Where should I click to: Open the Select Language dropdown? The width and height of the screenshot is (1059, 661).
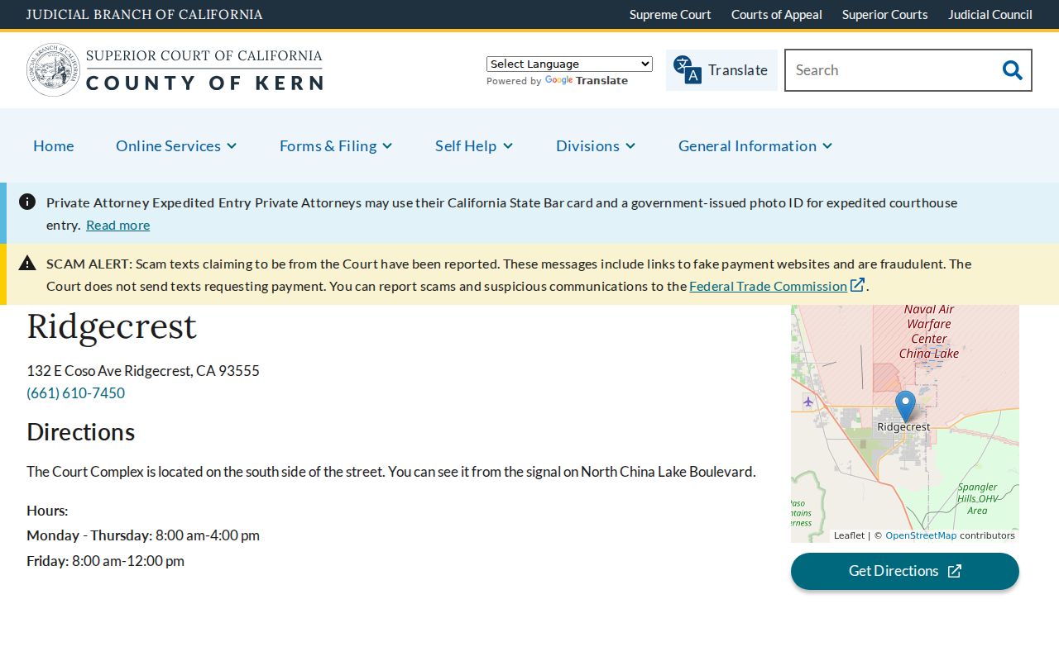pos(569,64)
